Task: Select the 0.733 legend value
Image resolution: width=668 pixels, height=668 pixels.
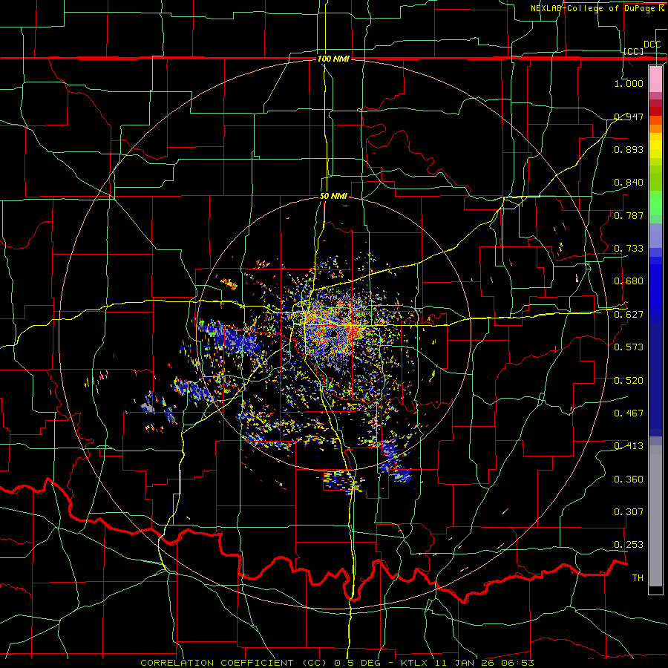Action: pyautogui.click(x=629, y=249)
